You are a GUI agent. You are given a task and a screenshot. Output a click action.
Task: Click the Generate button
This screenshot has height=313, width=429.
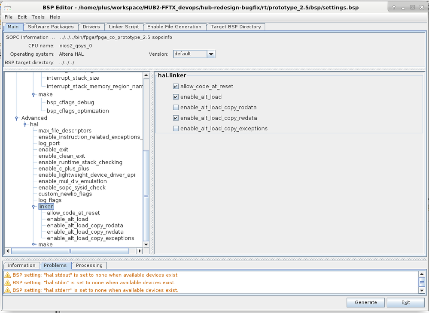(366, 303)
